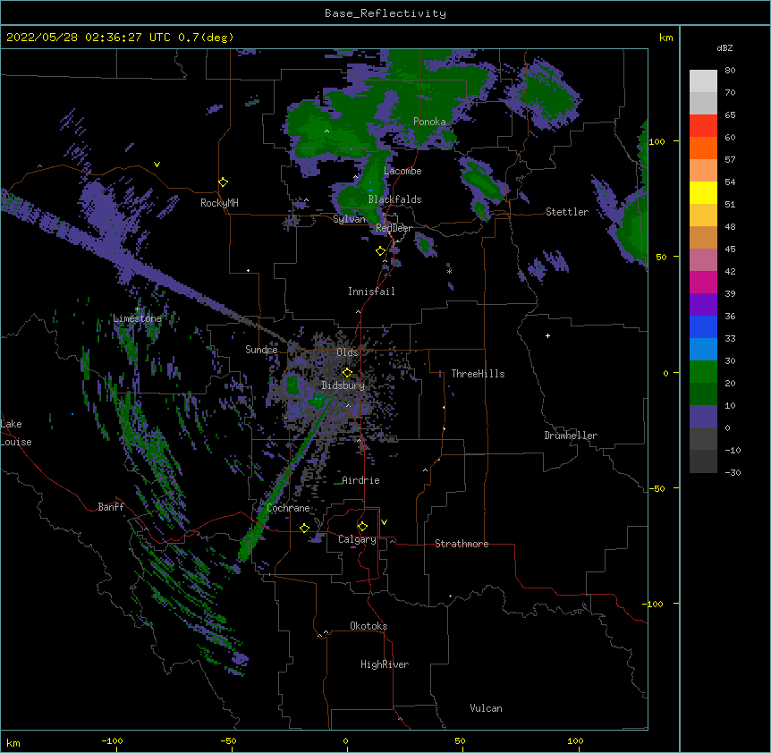Click the Calgary city label
The height and width of the screenshot is (753, 771).
pyautogui.click(x=357, y=539)
